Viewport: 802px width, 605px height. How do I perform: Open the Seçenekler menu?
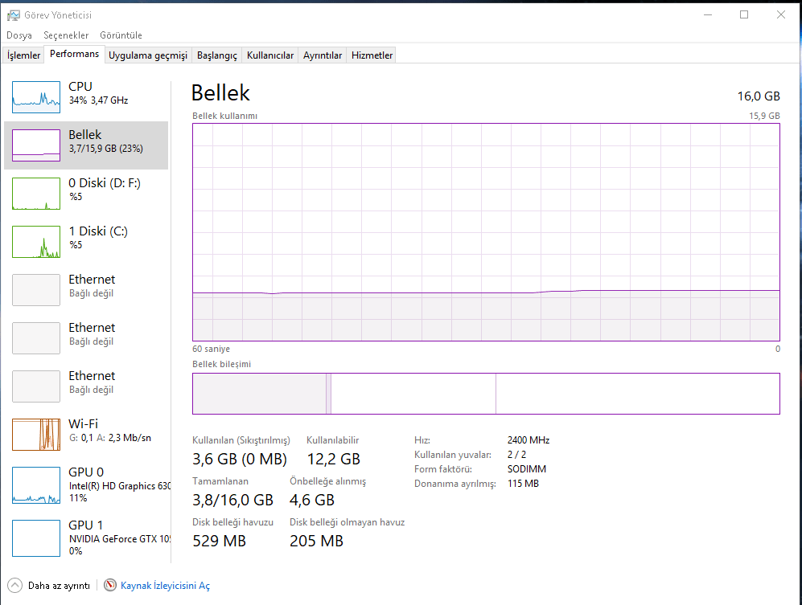(x=66, y=35)
